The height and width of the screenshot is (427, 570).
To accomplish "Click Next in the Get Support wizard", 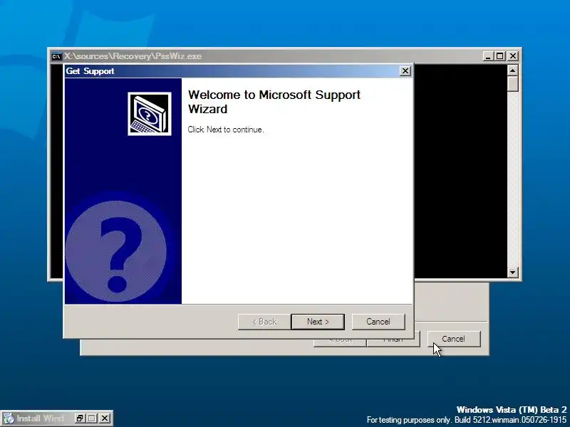I will [318, 322].
